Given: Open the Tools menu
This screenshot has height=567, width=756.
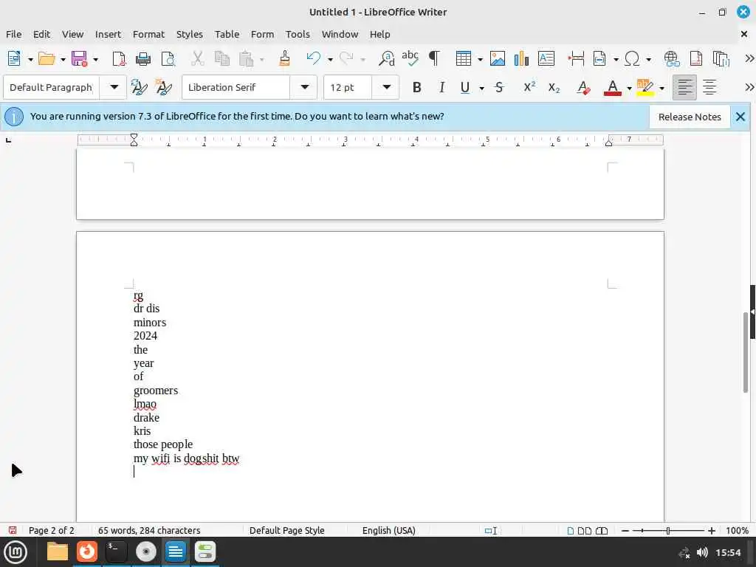Looking at the screenshot, I should pos(298,34).
